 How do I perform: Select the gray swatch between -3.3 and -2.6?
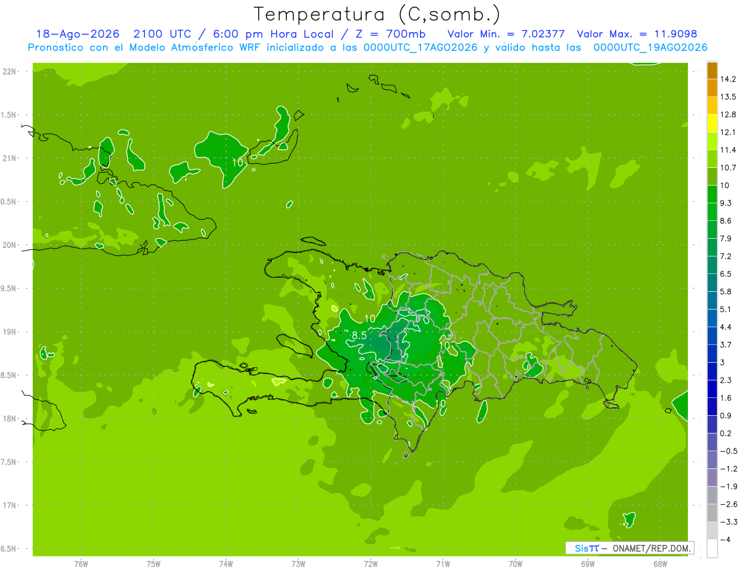pos(712,513)
